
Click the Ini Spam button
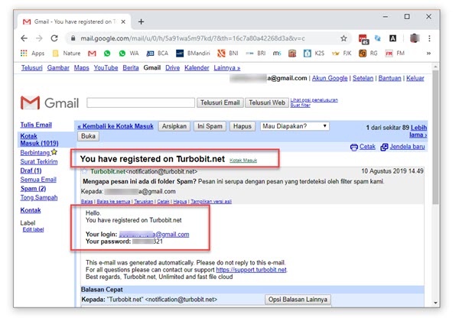(210, 126)
